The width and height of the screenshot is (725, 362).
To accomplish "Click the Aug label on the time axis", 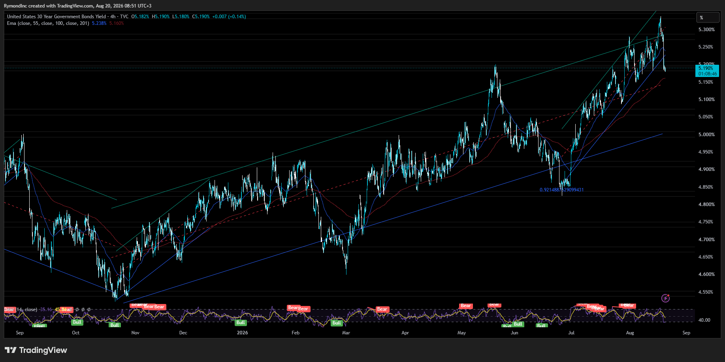I will 630,333.
